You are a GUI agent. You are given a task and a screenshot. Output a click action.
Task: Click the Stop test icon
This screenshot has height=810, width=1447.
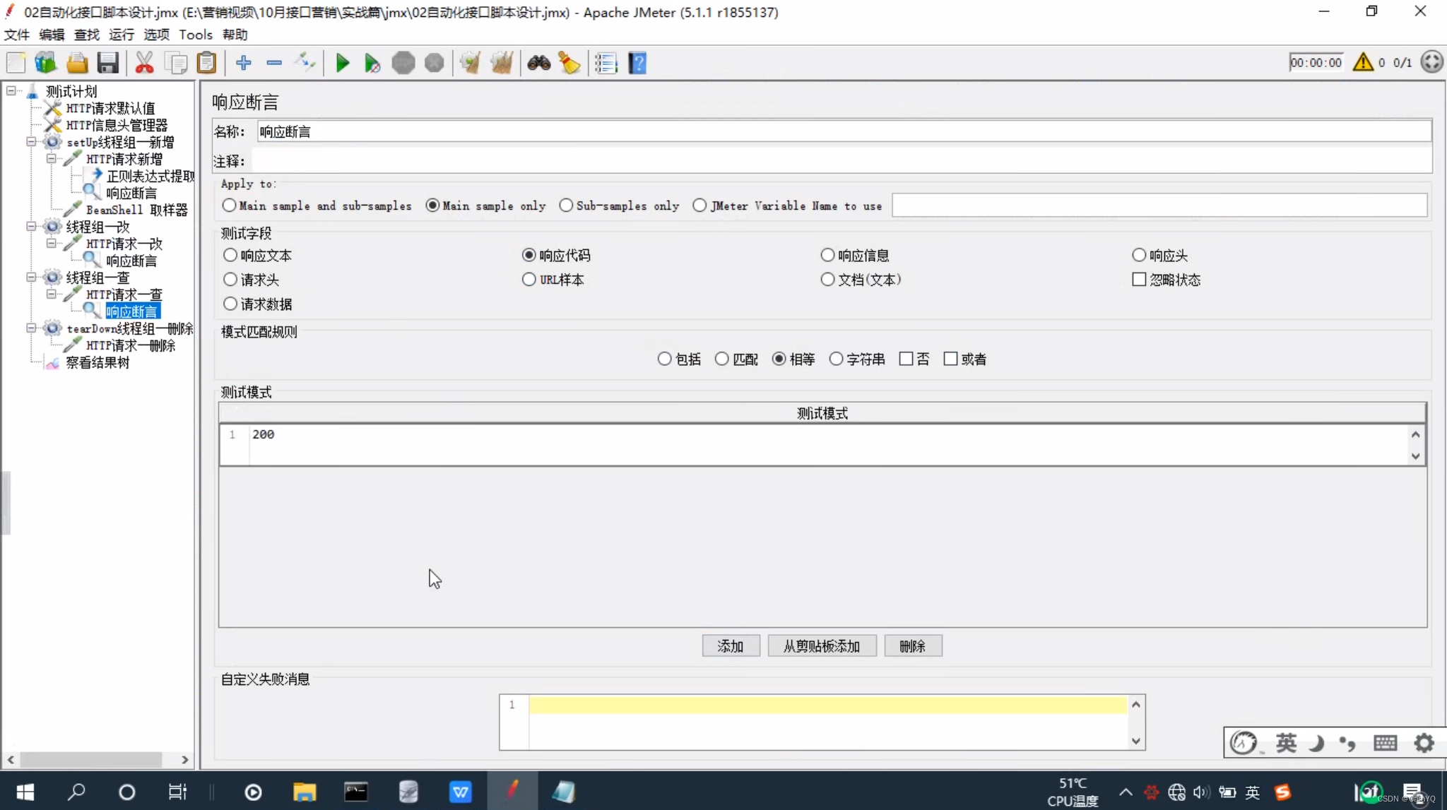(403, 63)
